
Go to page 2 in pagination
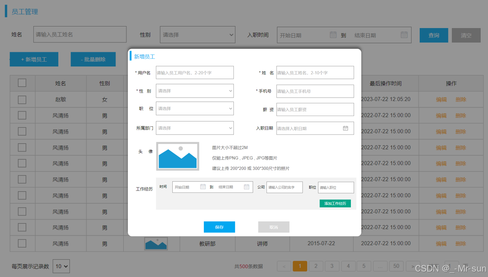316,266
